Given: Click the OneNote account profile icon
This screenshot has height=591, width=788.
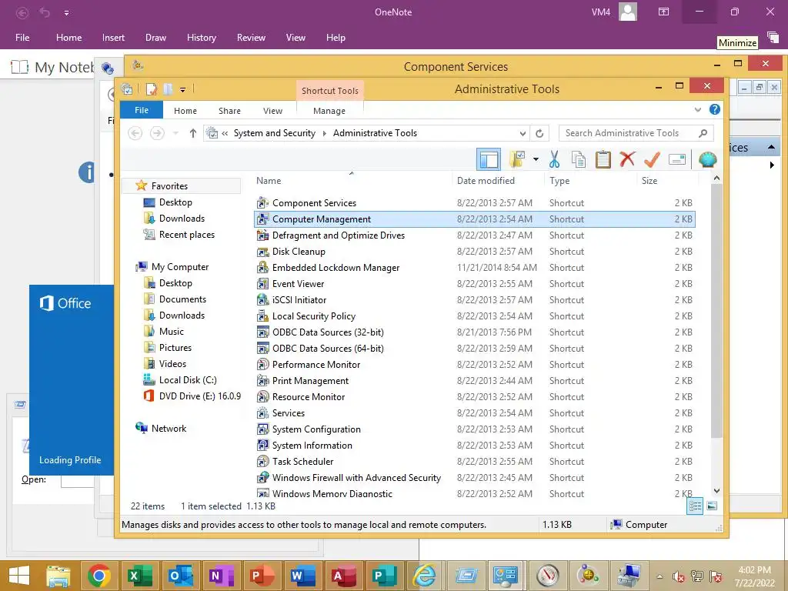Looking at the screenshot, I should click(628, 12).
